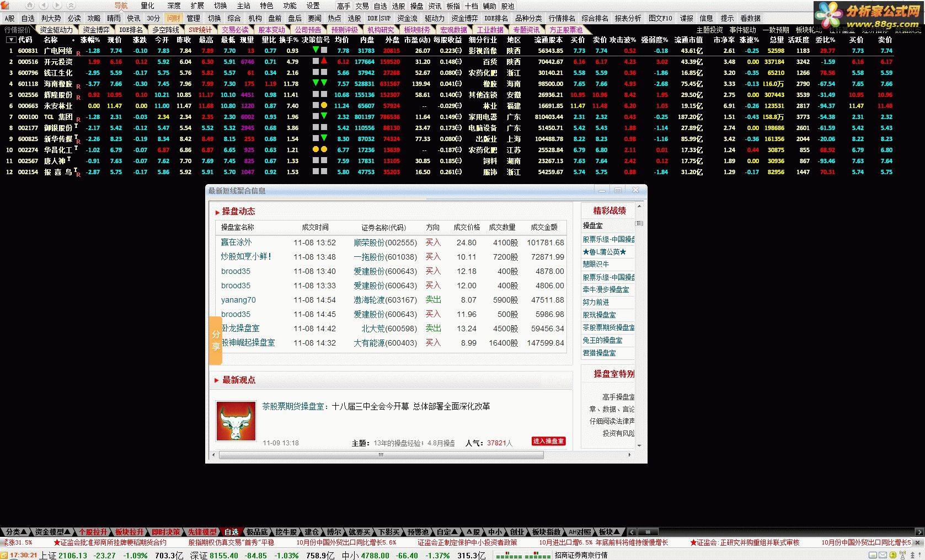Select the 极品底 bottom tab

pos(257,532)
